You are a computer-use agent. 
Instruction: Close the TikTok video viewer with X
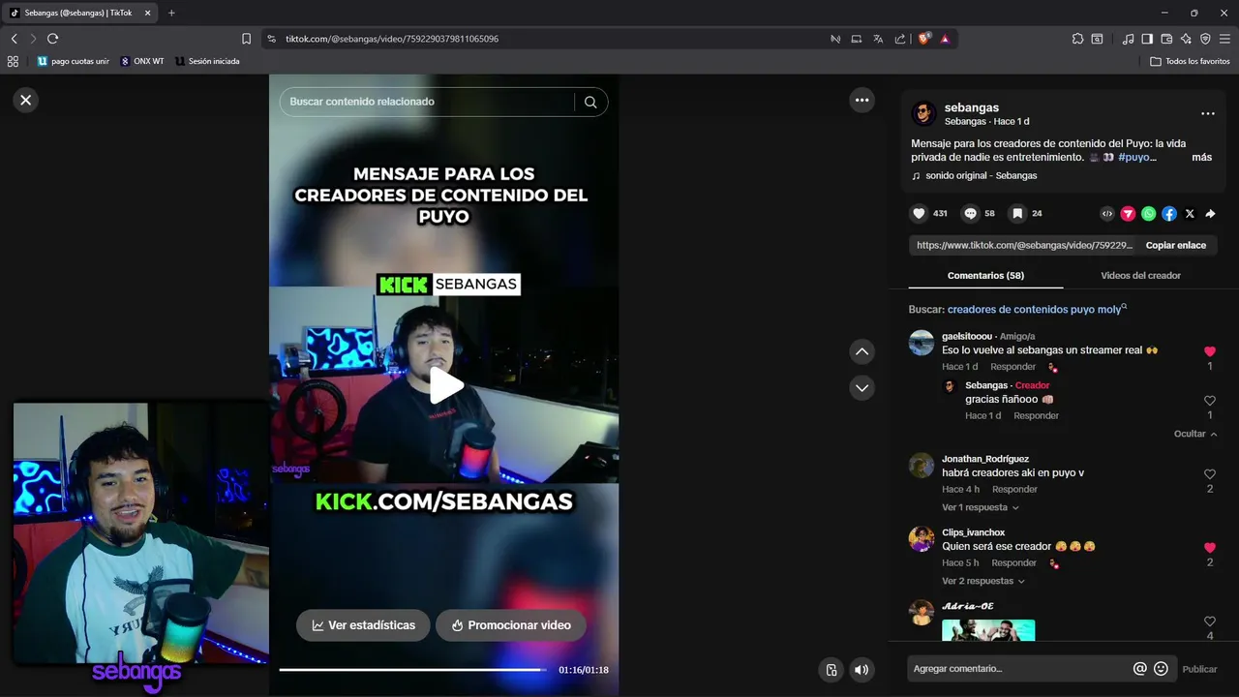pyautogui.click(x=26, y=100)
